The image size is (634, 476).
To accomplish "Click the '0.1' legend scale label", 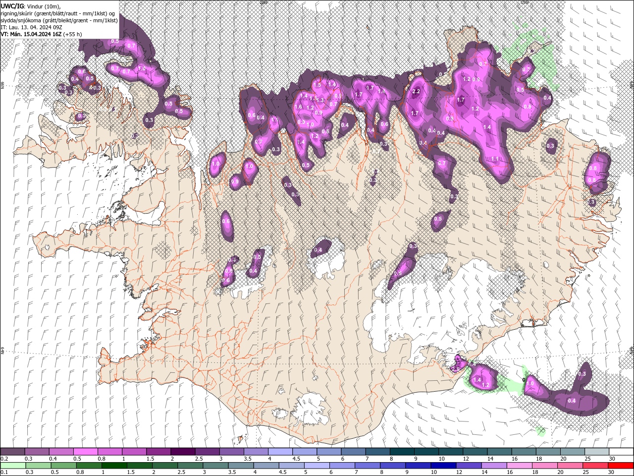I will 4,473.
